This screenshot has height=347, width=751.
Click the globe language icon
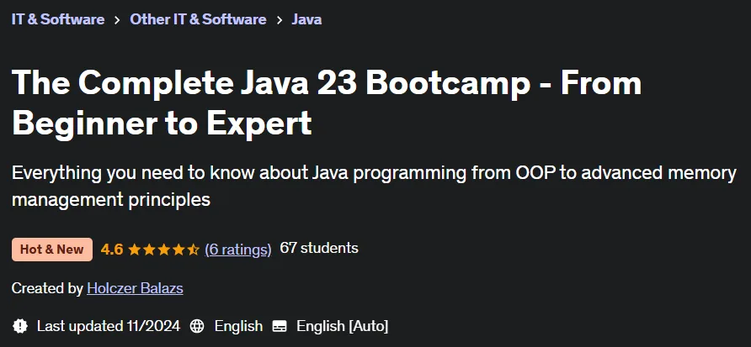(197, 326)
